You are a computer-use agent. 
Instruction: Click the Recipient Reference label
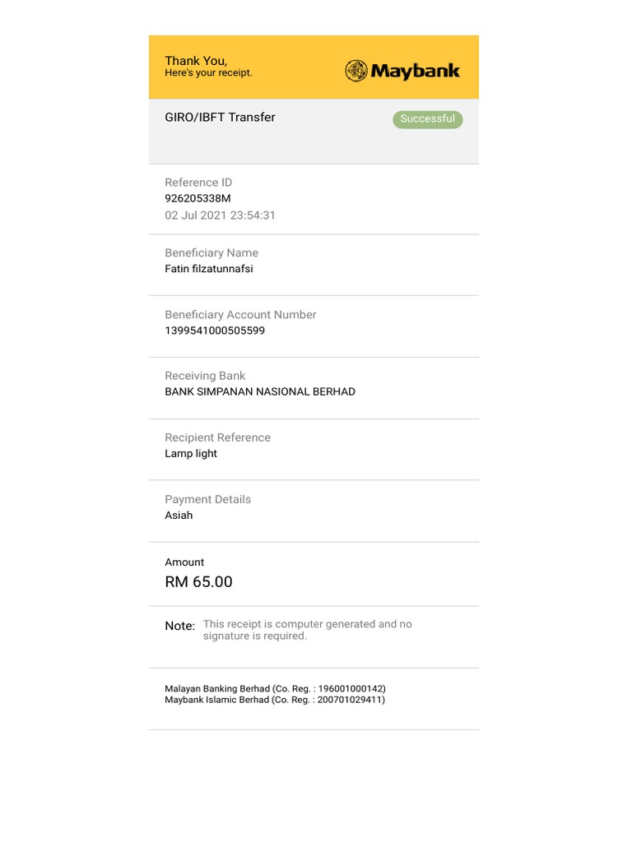click(x=217, y=437)
